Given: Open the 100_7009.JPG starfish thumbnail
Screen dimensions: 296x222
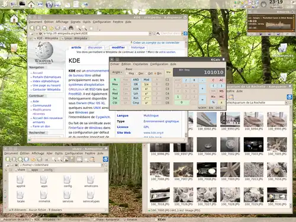Looking at the screenshot, I should (230, 170).
